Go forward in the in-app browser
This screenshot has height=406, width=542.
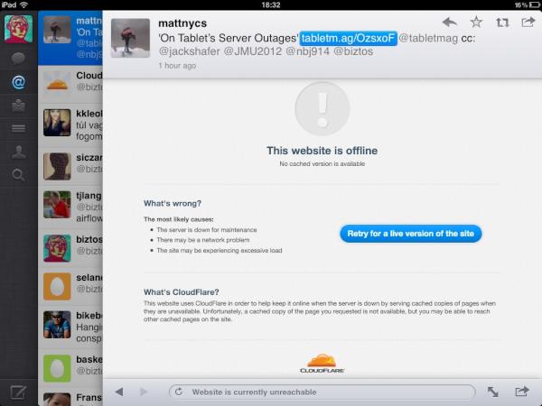144,392
